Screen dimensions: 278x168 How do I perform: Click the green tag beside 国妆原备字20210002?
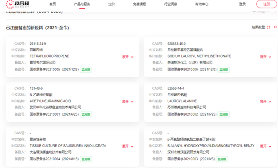click(x=224, y=114)
